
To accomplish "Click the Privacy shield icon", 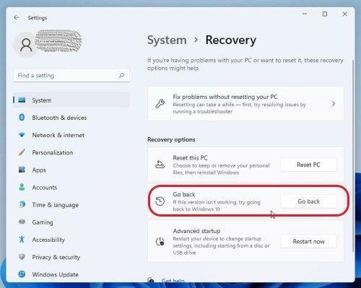I will click(x=22, y=257).
